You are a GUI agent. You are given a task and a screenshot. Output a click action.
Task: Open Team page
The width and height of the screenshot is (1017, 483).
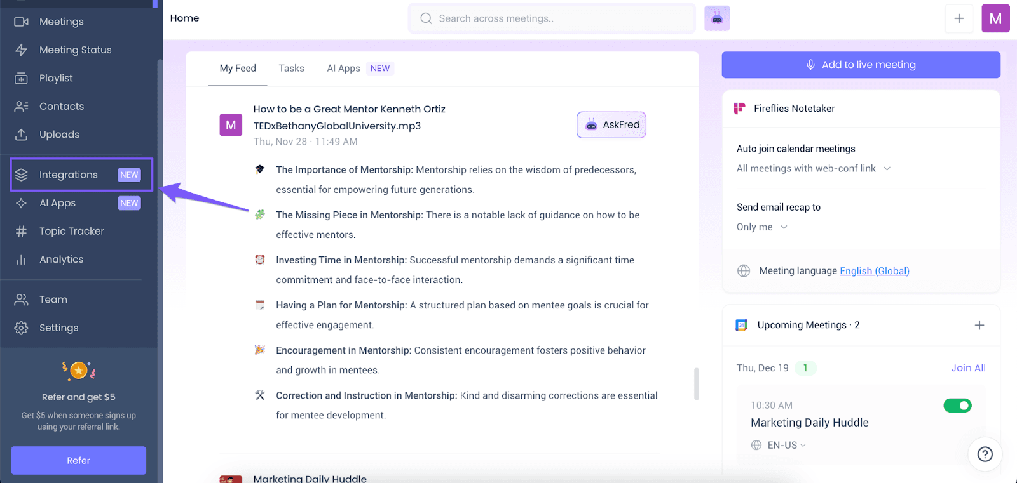[x=53, y=300]
